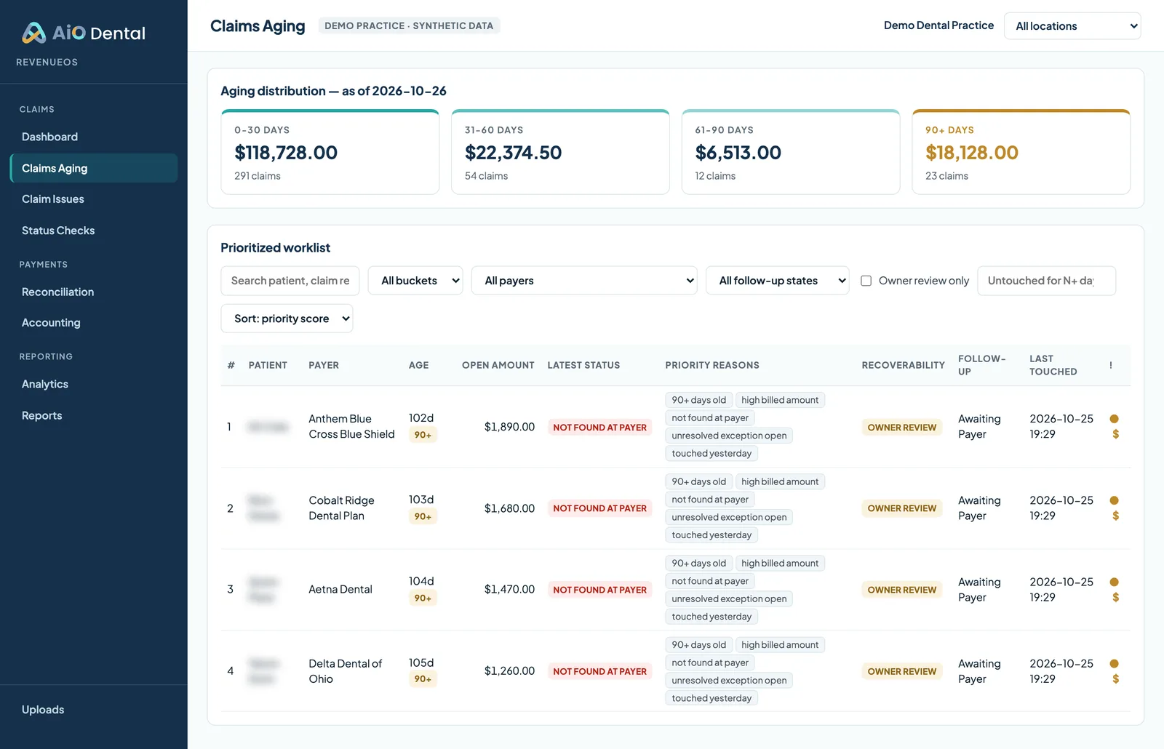Click the 104d age value
This screenshot has width=1164, height=749.
421,581
